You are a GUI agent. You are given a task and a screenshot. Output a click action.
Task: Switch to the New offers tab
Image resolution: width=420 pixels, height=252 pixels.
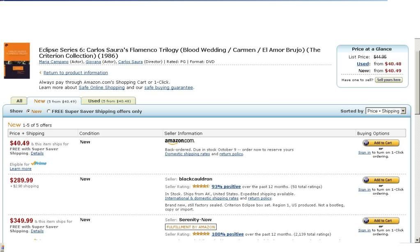(x=55, y=101)
